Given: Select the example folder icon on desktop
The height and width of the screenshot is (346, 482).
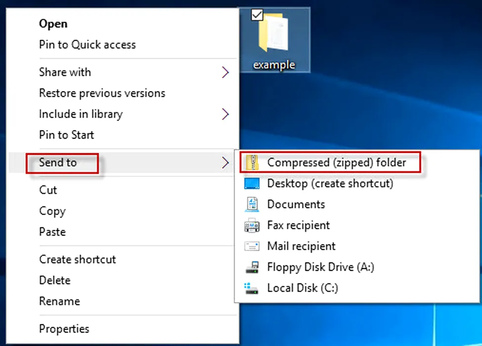Looking at the screenshot, I should tap(274, 32).
